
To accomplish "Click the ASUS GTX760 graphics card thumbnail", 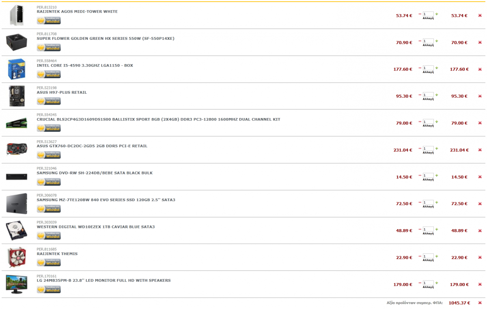I will 17,150.
